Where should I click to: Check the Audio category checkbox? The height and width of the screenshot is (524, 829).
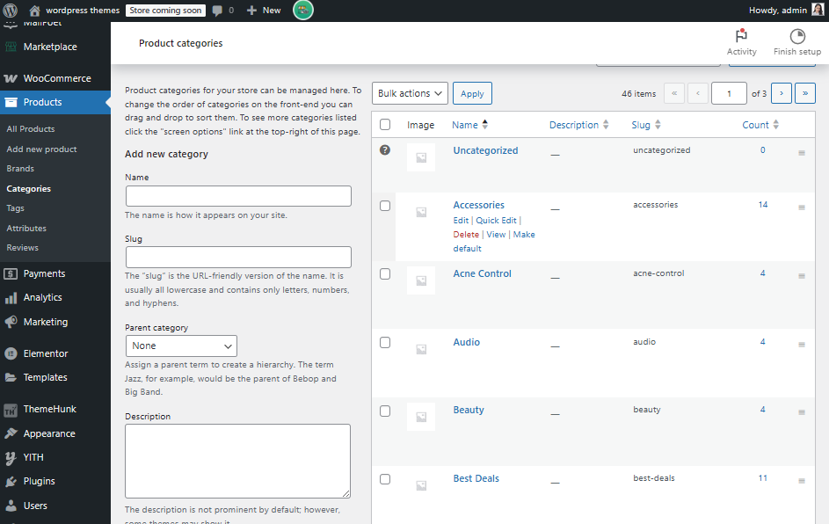click(x=385, y=343)
